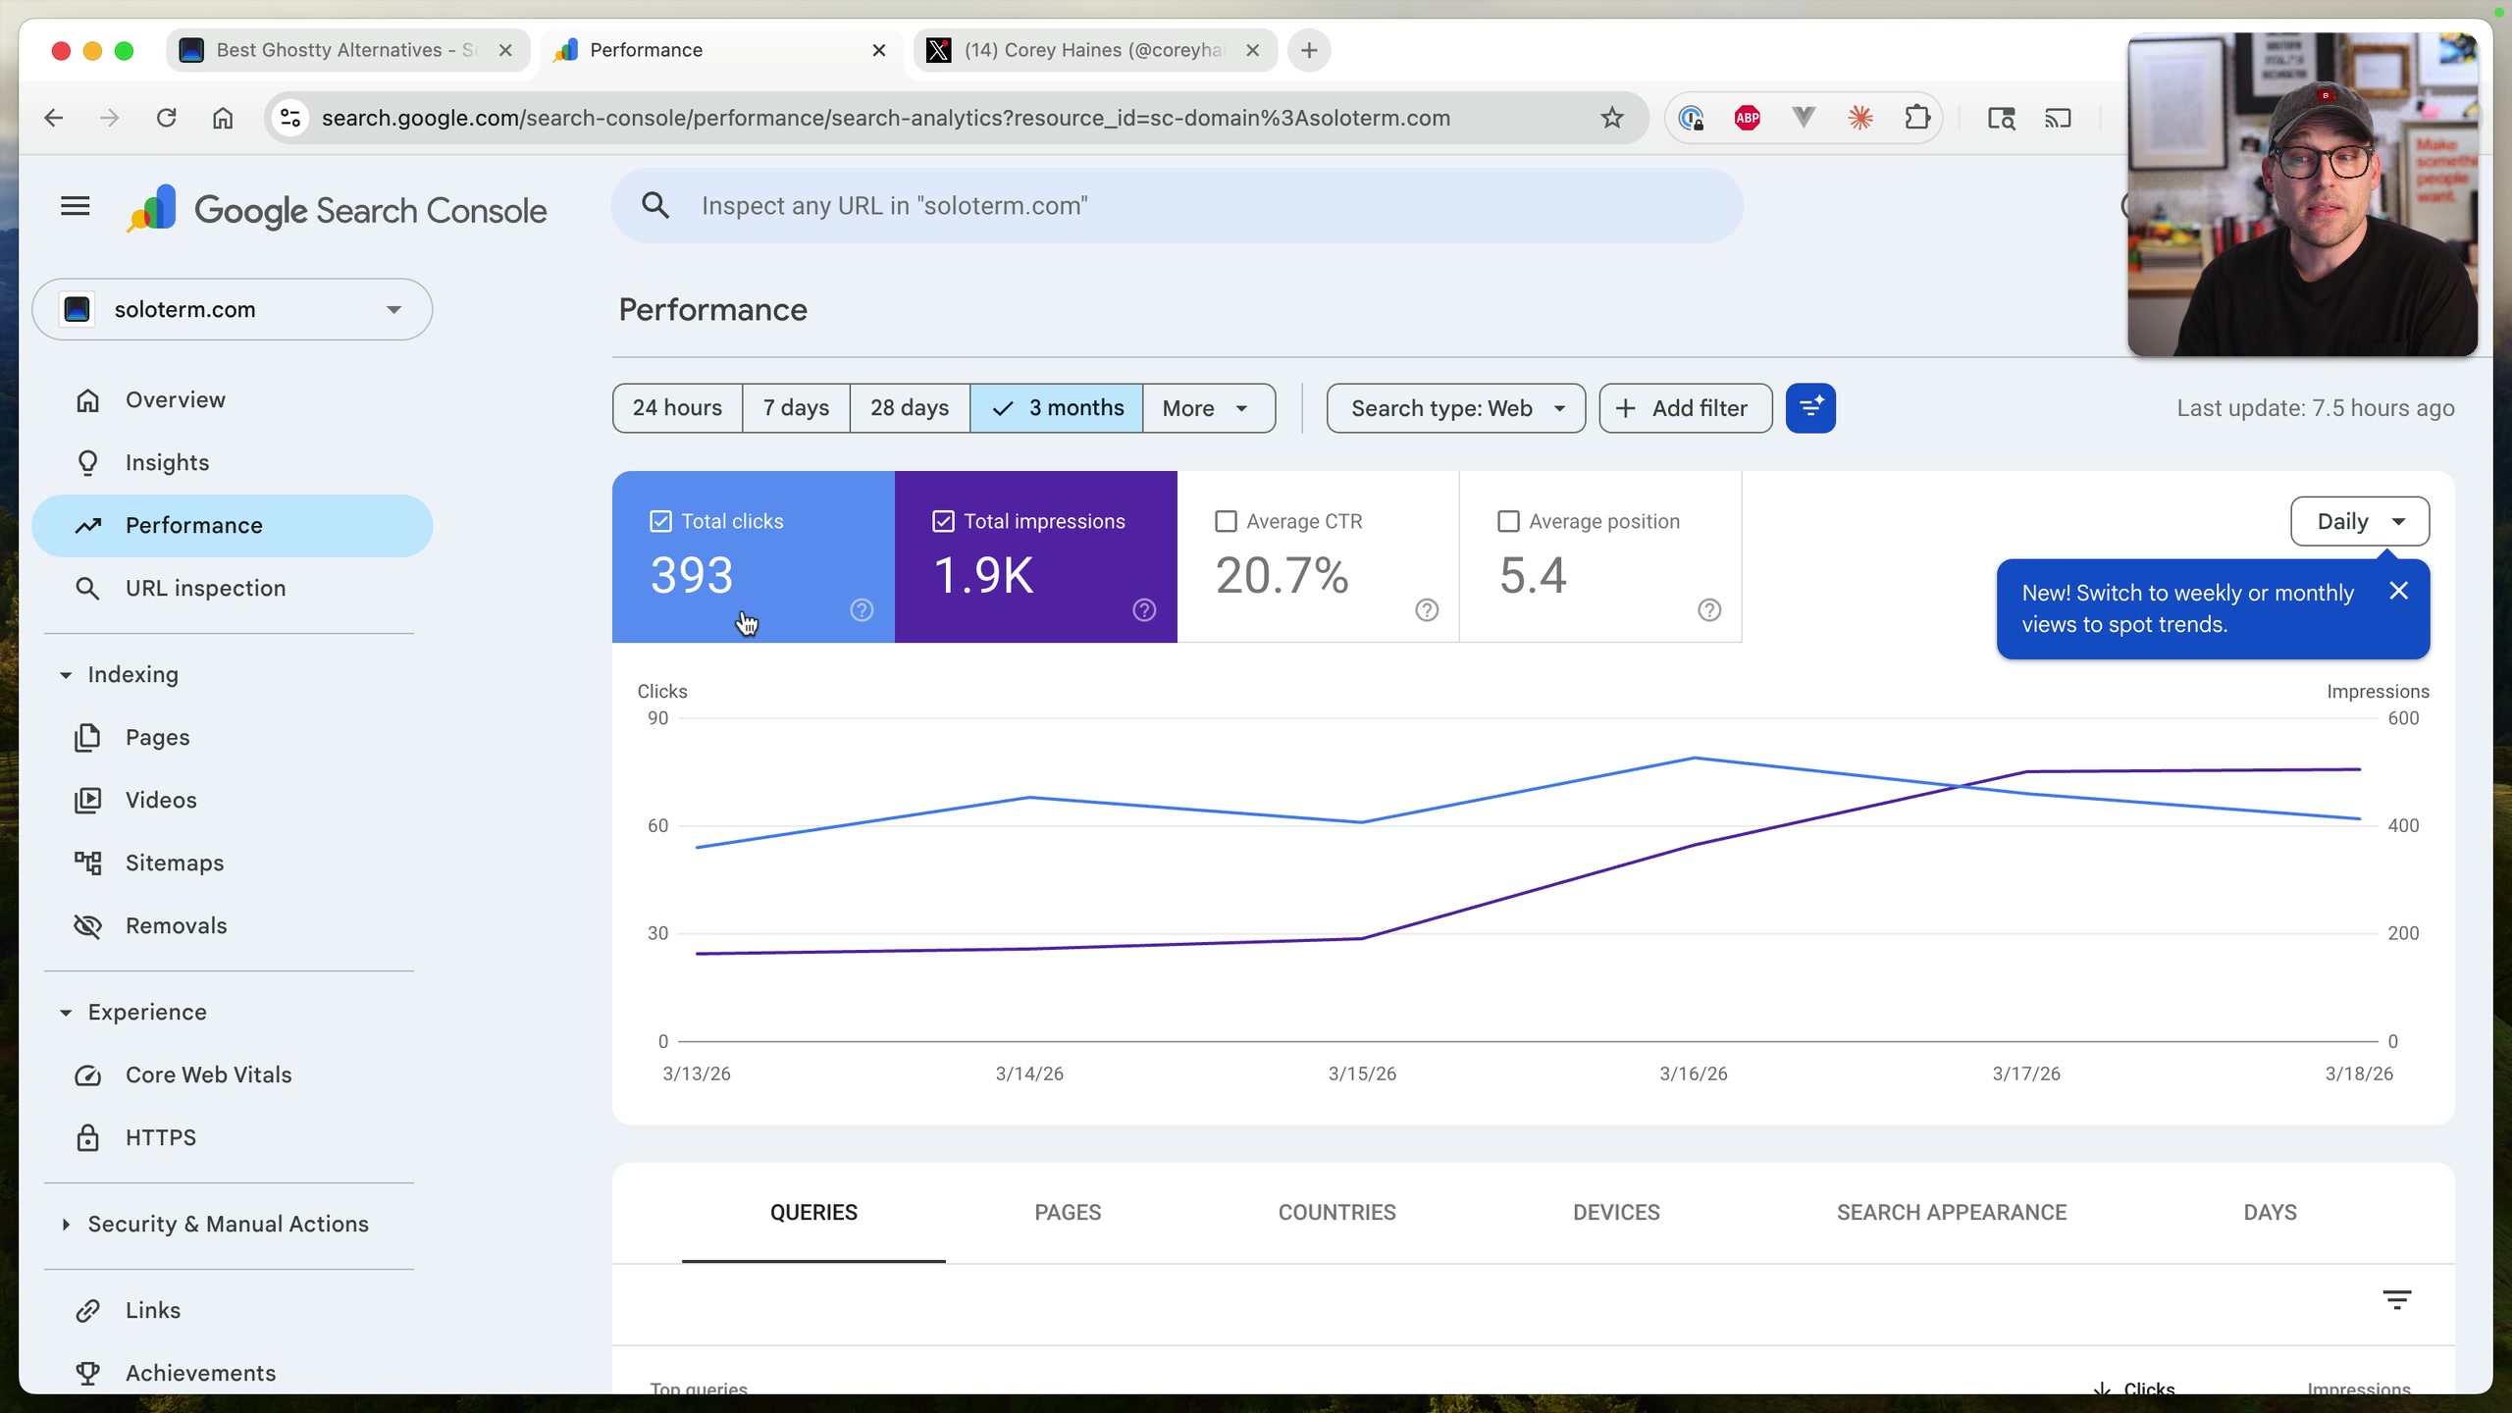Click the browser Extensions puzzle icon
This screenshot has height=1413, width=2512.
[x=1916, y=118]
